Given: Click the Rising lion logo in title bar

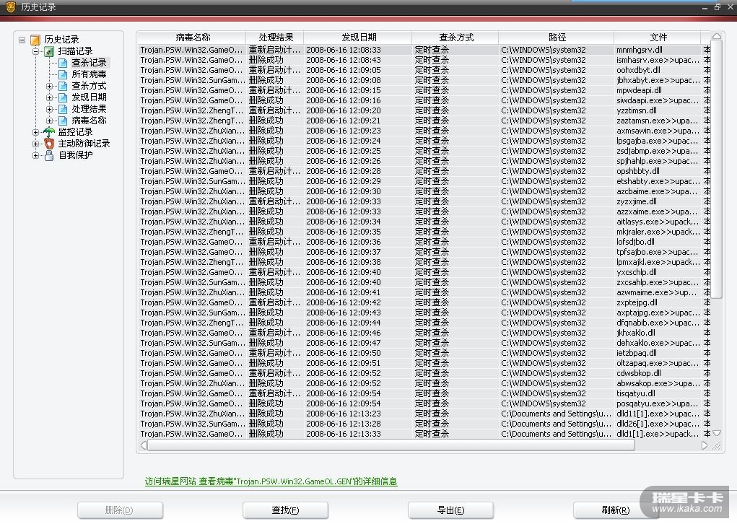Looking at the screenshot, I should tap(10, 6).
